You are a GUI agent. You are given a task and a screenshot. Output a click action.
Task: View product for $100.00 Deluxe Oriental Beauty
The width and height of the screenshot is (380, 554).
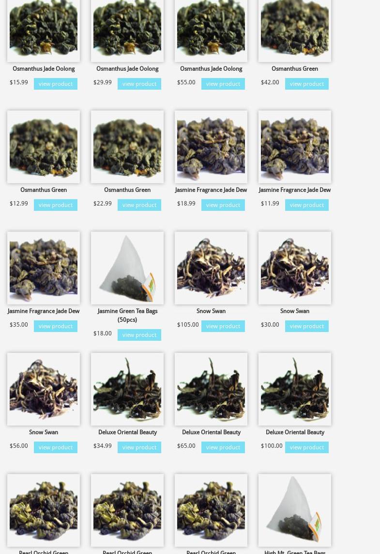[x=306, y=447]
